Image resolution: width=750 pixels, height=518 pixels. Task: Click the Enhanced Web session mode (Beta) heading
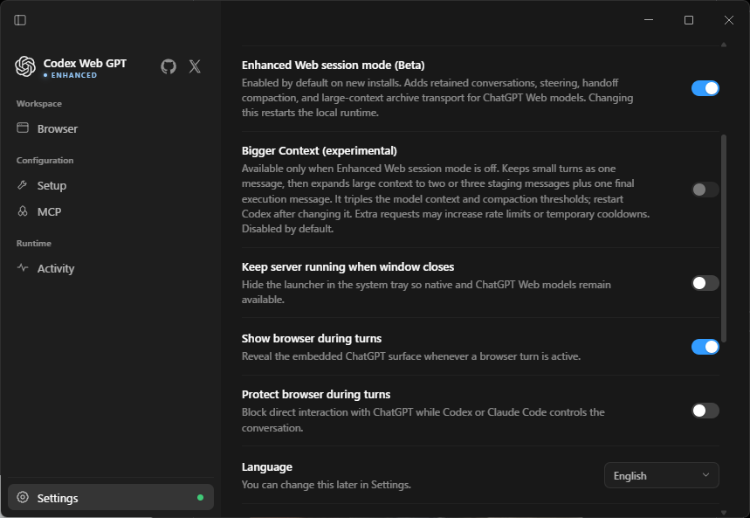[x=333, y=66]
